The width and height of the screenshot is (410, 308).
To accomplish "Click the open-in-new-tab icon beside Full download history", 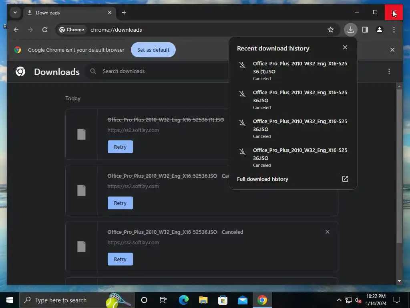I will pos(345,179).
